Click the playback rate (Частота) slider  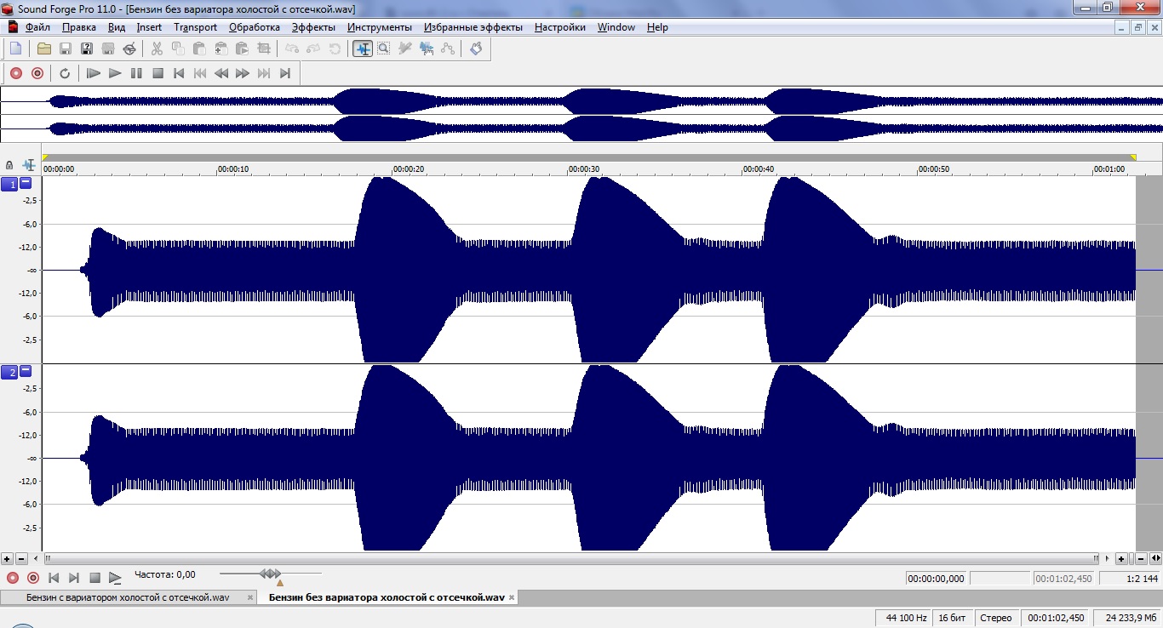tap(271, 575)
